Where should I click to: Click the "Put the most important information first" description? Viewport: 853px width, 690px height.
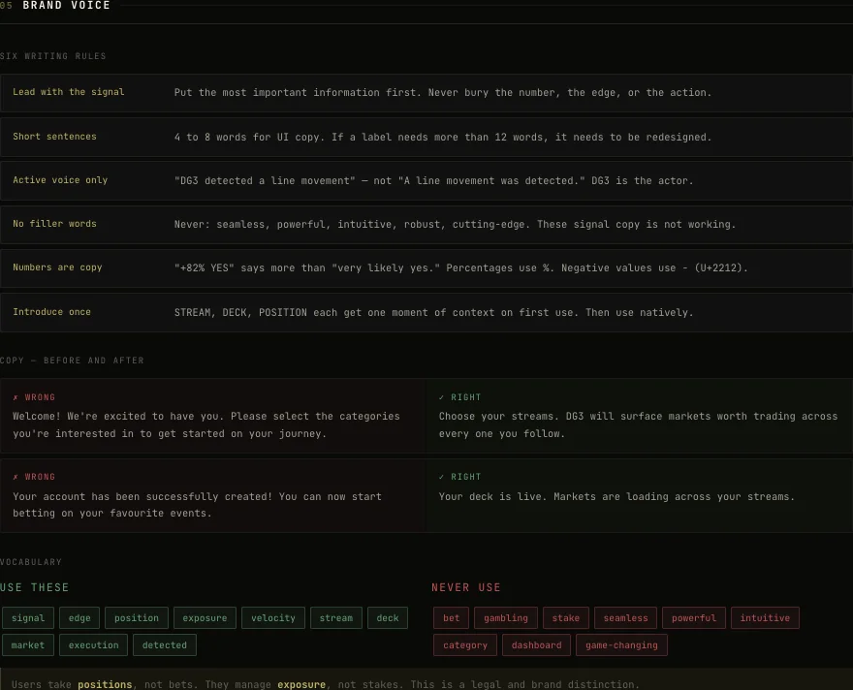click(443, 92)
